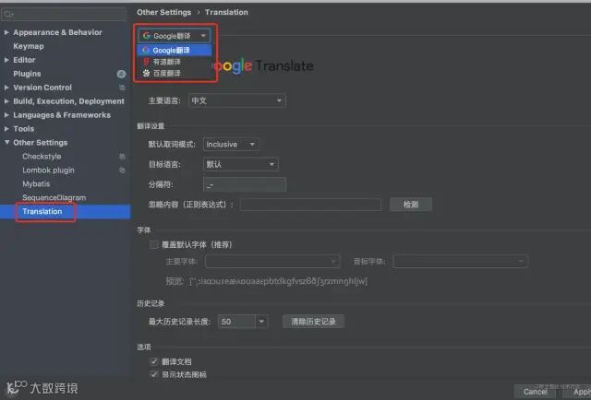Screen dimensions: 591x400
Task: Expand Appearance & Behavior tree node
Action: pyautogui.click(x=6, y=32)
